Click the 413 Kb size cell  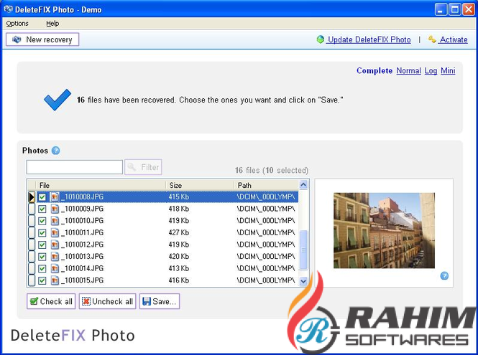pos(179,268)
